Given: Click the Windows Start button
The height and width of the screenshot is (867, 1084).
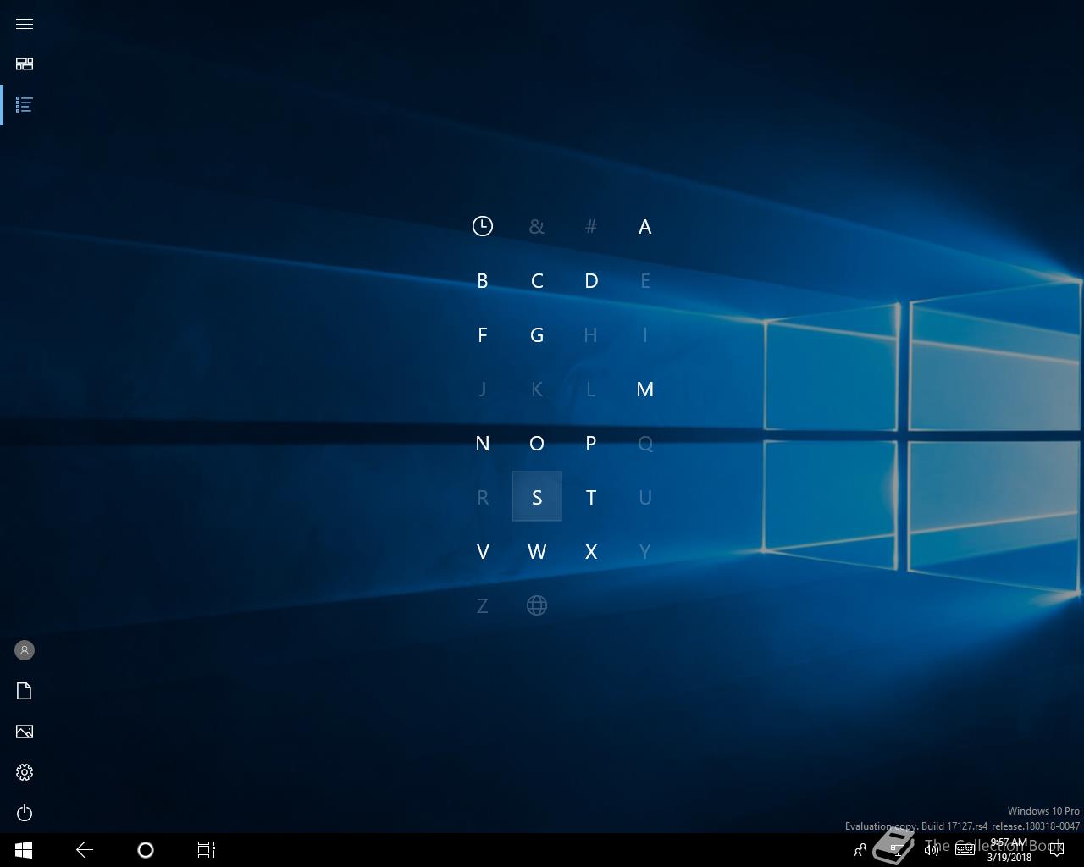Looking at the screenshot, I should pyautogui.click(x=24, y=850).
